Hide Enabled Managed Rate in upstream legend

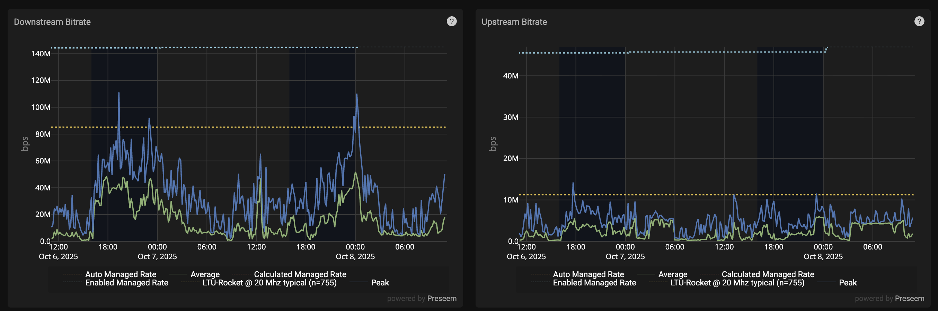pos(594,283)
